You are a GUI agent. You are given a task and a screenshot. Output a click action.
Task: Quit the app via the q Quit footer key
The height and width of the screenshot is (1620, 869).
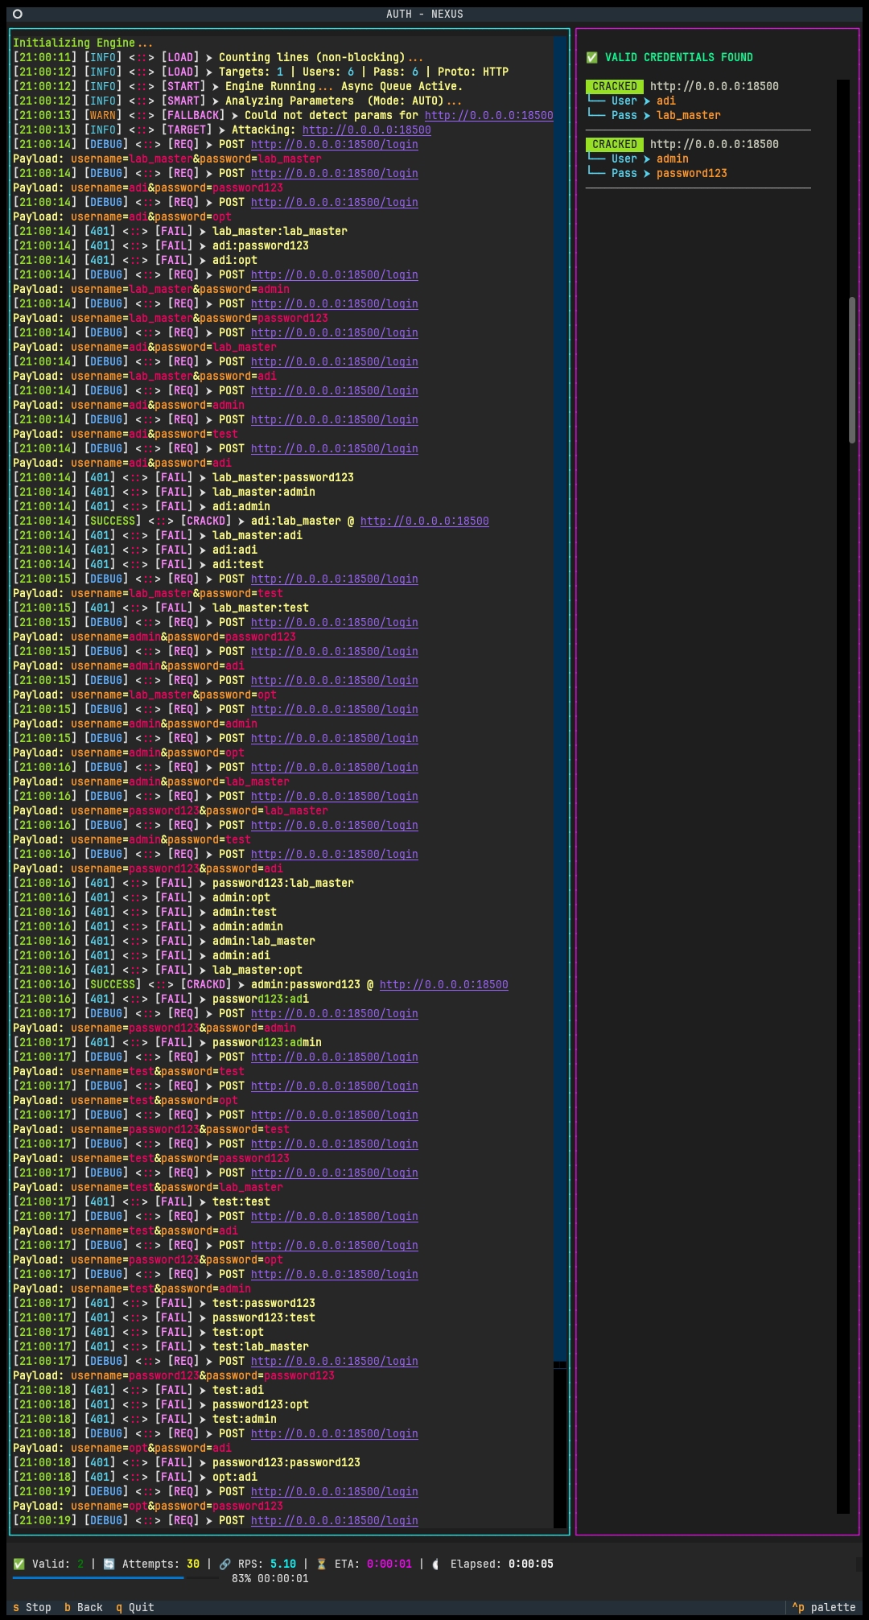tap(135, 1607)
